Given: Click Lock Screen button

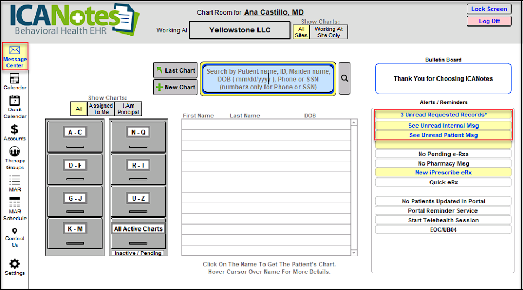Looking at the screenshot, I should (489, 9).
